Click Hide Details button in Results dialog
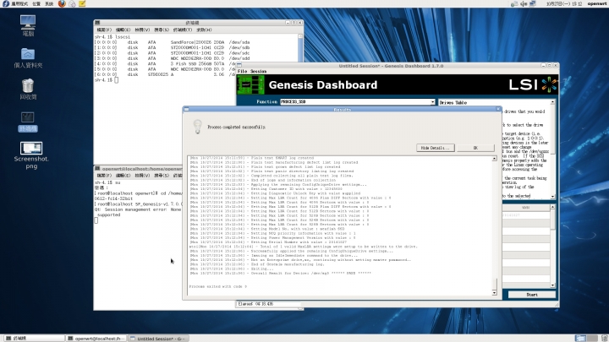 [435, 148]
